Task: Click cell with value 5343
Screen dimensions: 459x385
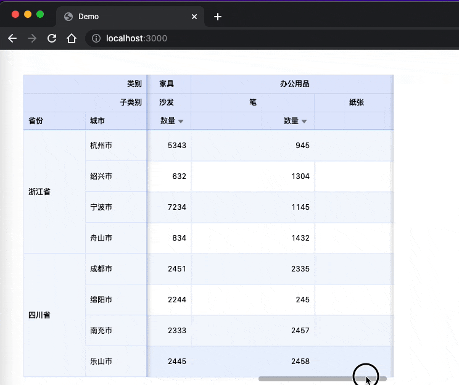Action: click(169, 146)
